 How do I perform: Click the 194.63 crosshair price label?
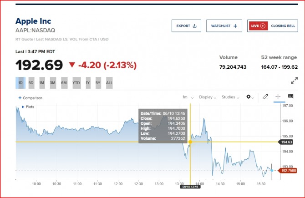[287, 142]
